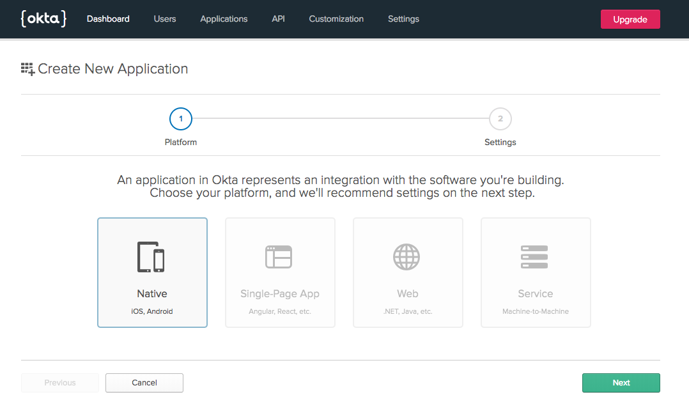This screenshot has height=411, width=689.
Task: Open the Customization menu
Action: [336, 19]
